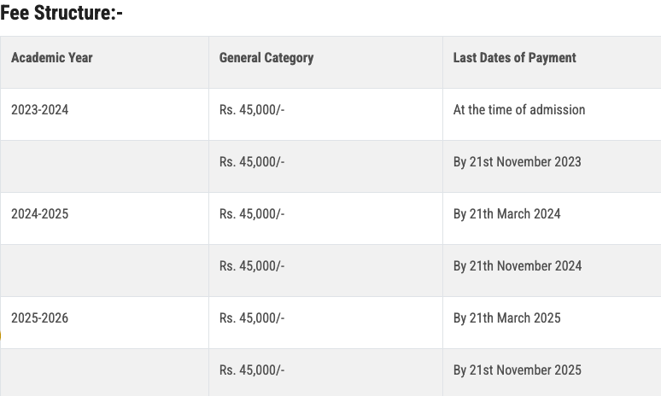
Task: Click the fee amount in the 2025-2026 row
Action: (252, 318)
